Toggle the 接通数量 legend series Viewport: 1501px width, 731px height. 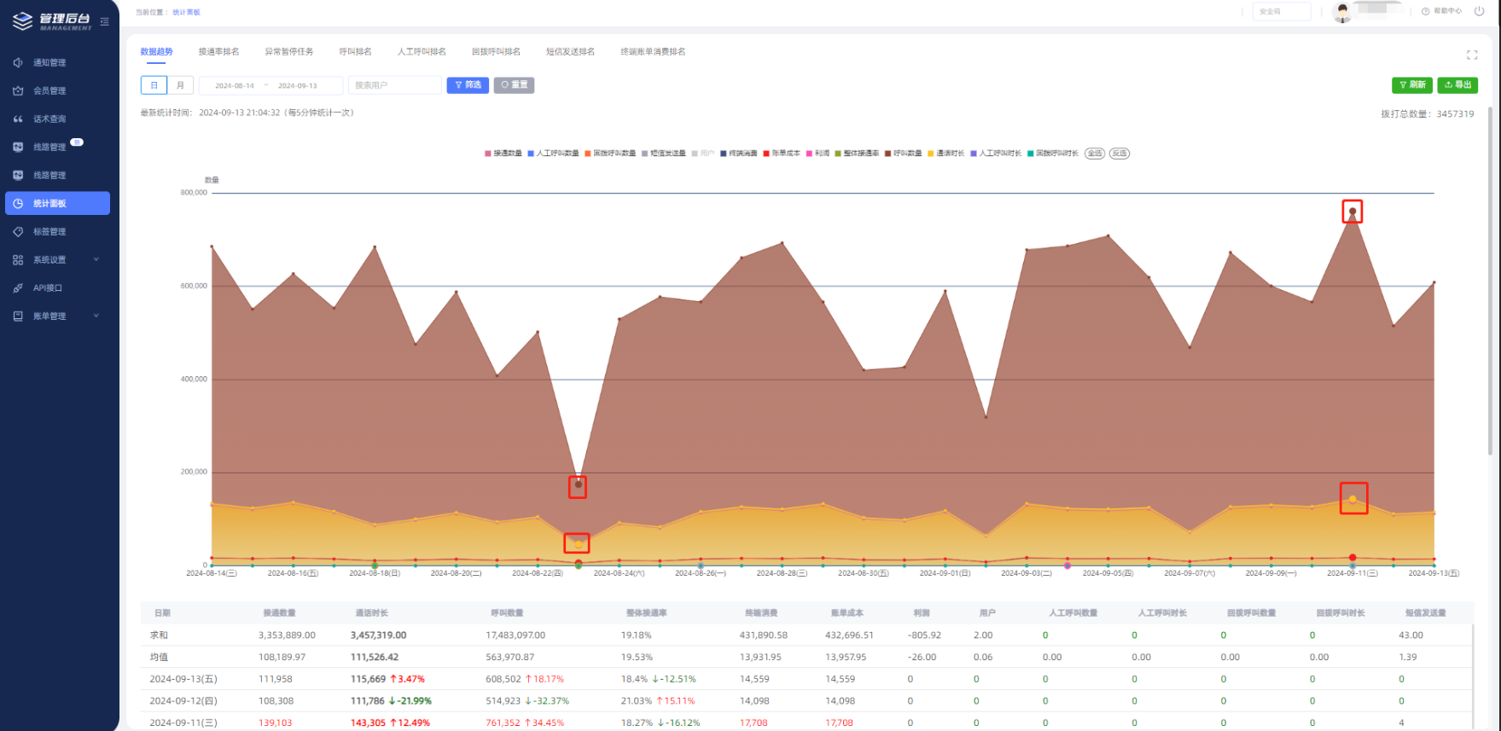[x=503, y=154]
